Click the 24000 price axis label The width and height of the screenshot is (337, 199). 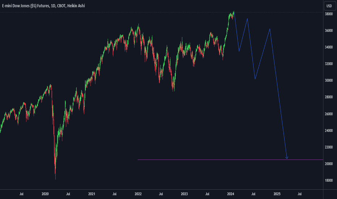[x=329, y=131]
